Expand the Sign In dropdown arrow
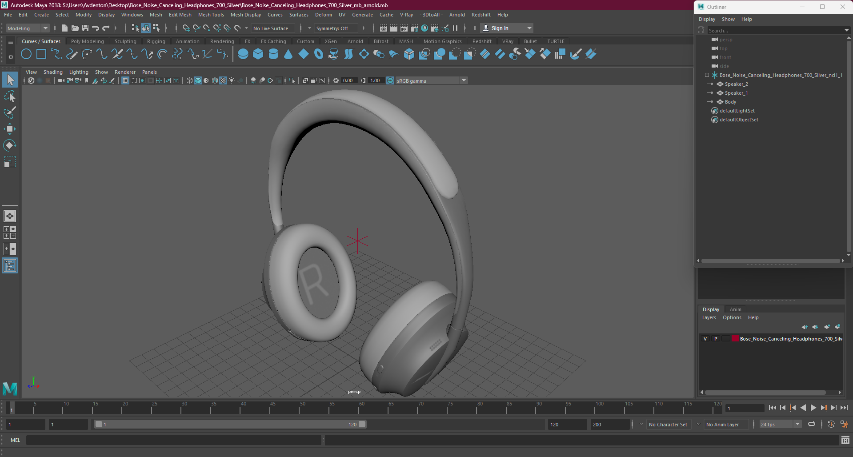Screen dimensions: 853x457 529,28
